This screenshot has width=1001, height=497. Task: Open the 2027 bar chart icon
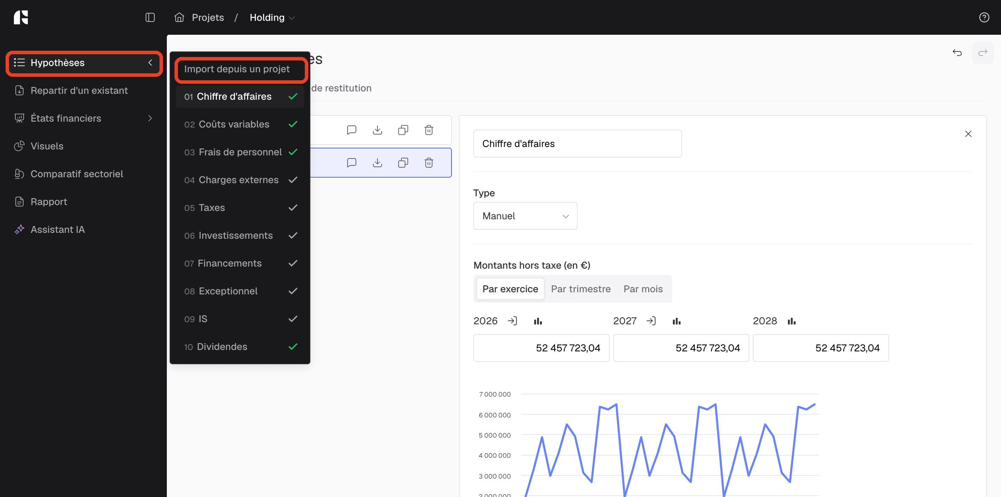point(676,321)
